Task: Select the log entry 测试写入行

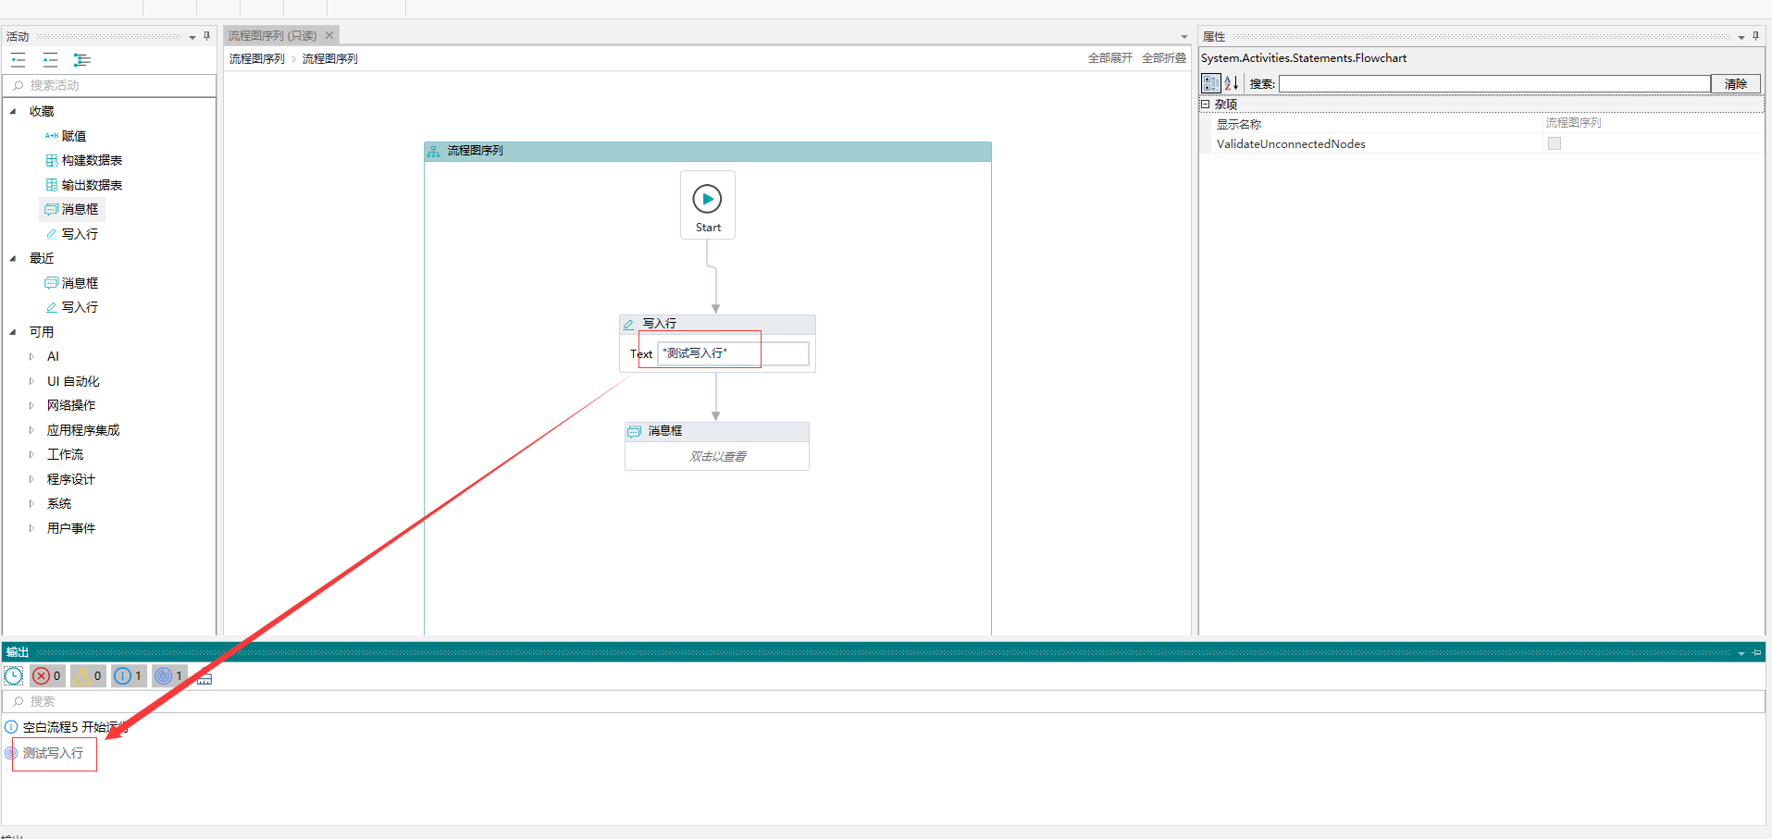Action: click(53, 753)
